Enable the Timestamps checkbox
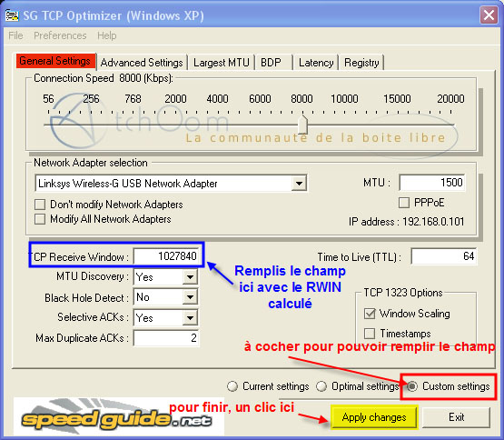 [370, 334]
